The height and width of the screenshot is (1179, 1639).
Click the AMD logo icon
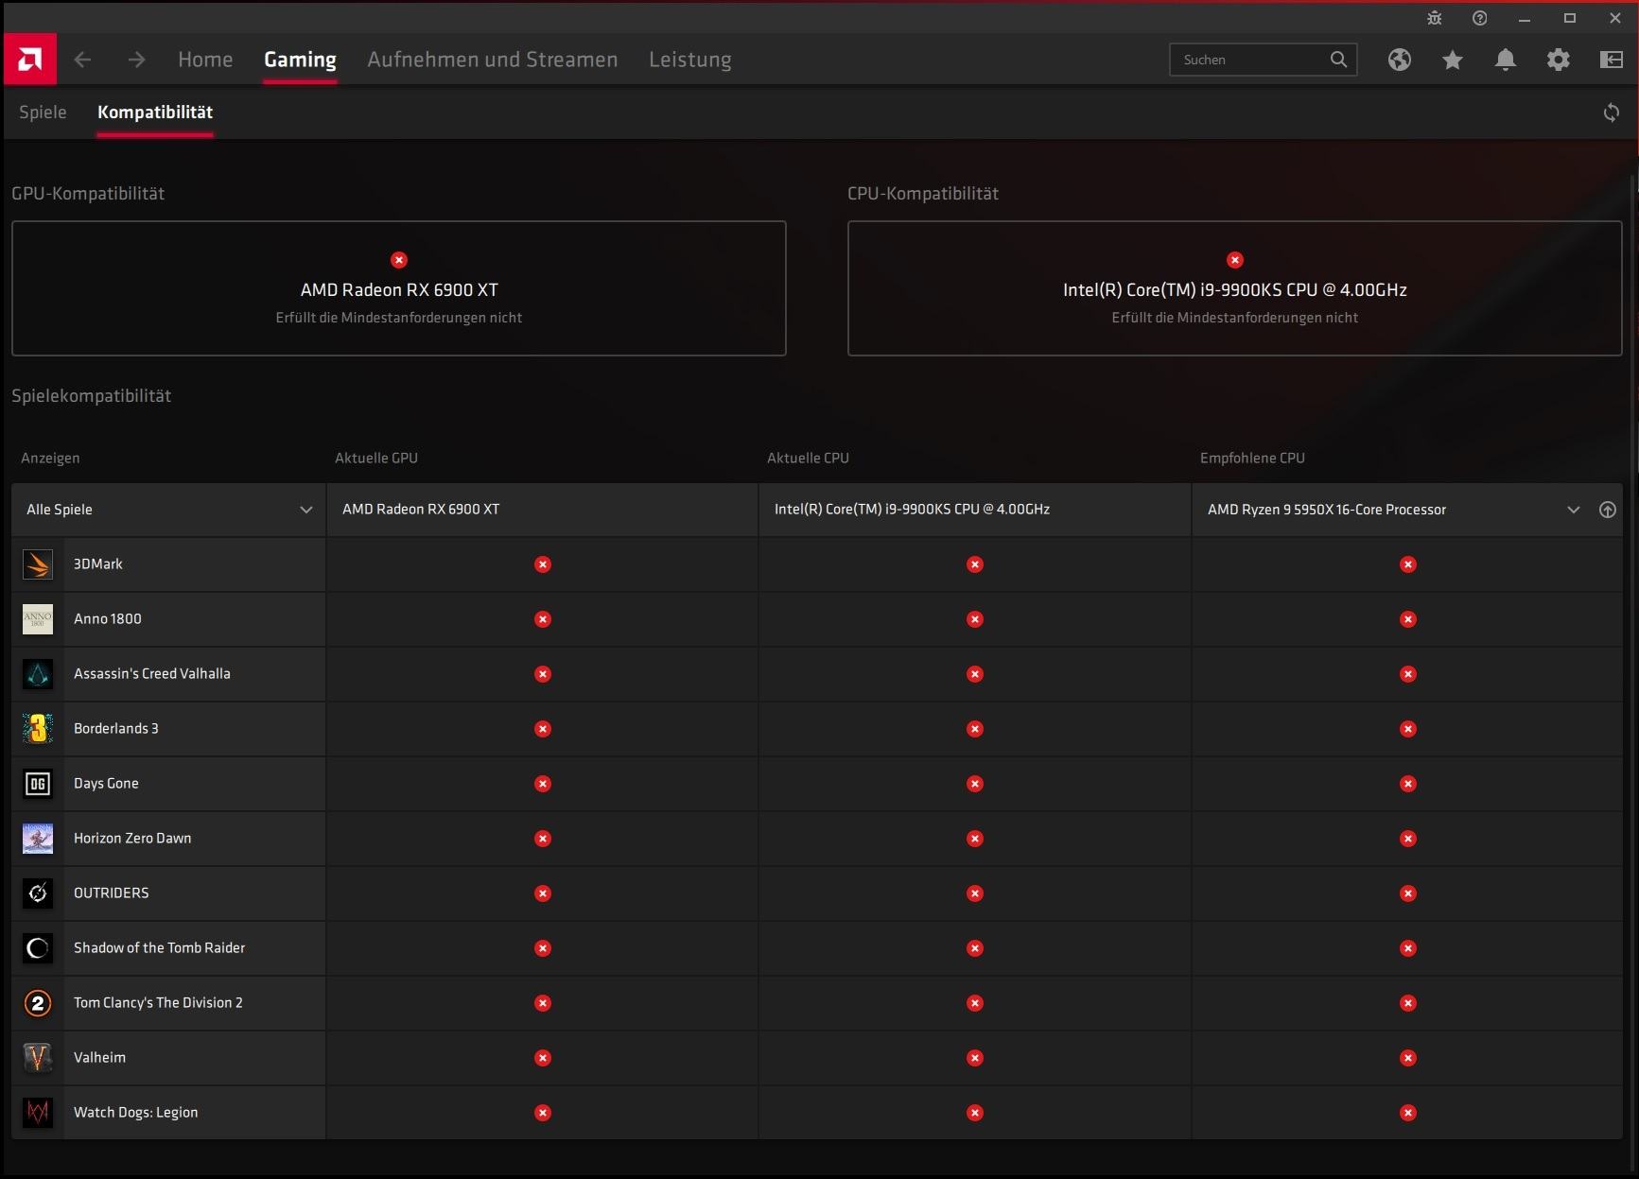point(30,60)
